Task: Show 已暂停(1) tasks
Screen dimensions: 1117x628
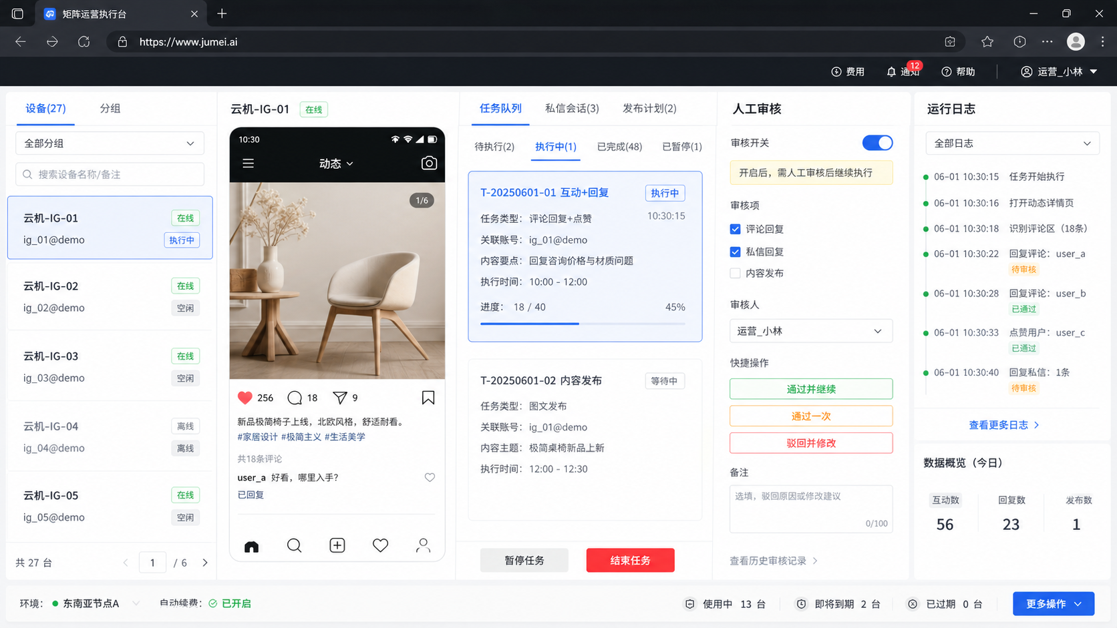Action: [x=681, y=146]
